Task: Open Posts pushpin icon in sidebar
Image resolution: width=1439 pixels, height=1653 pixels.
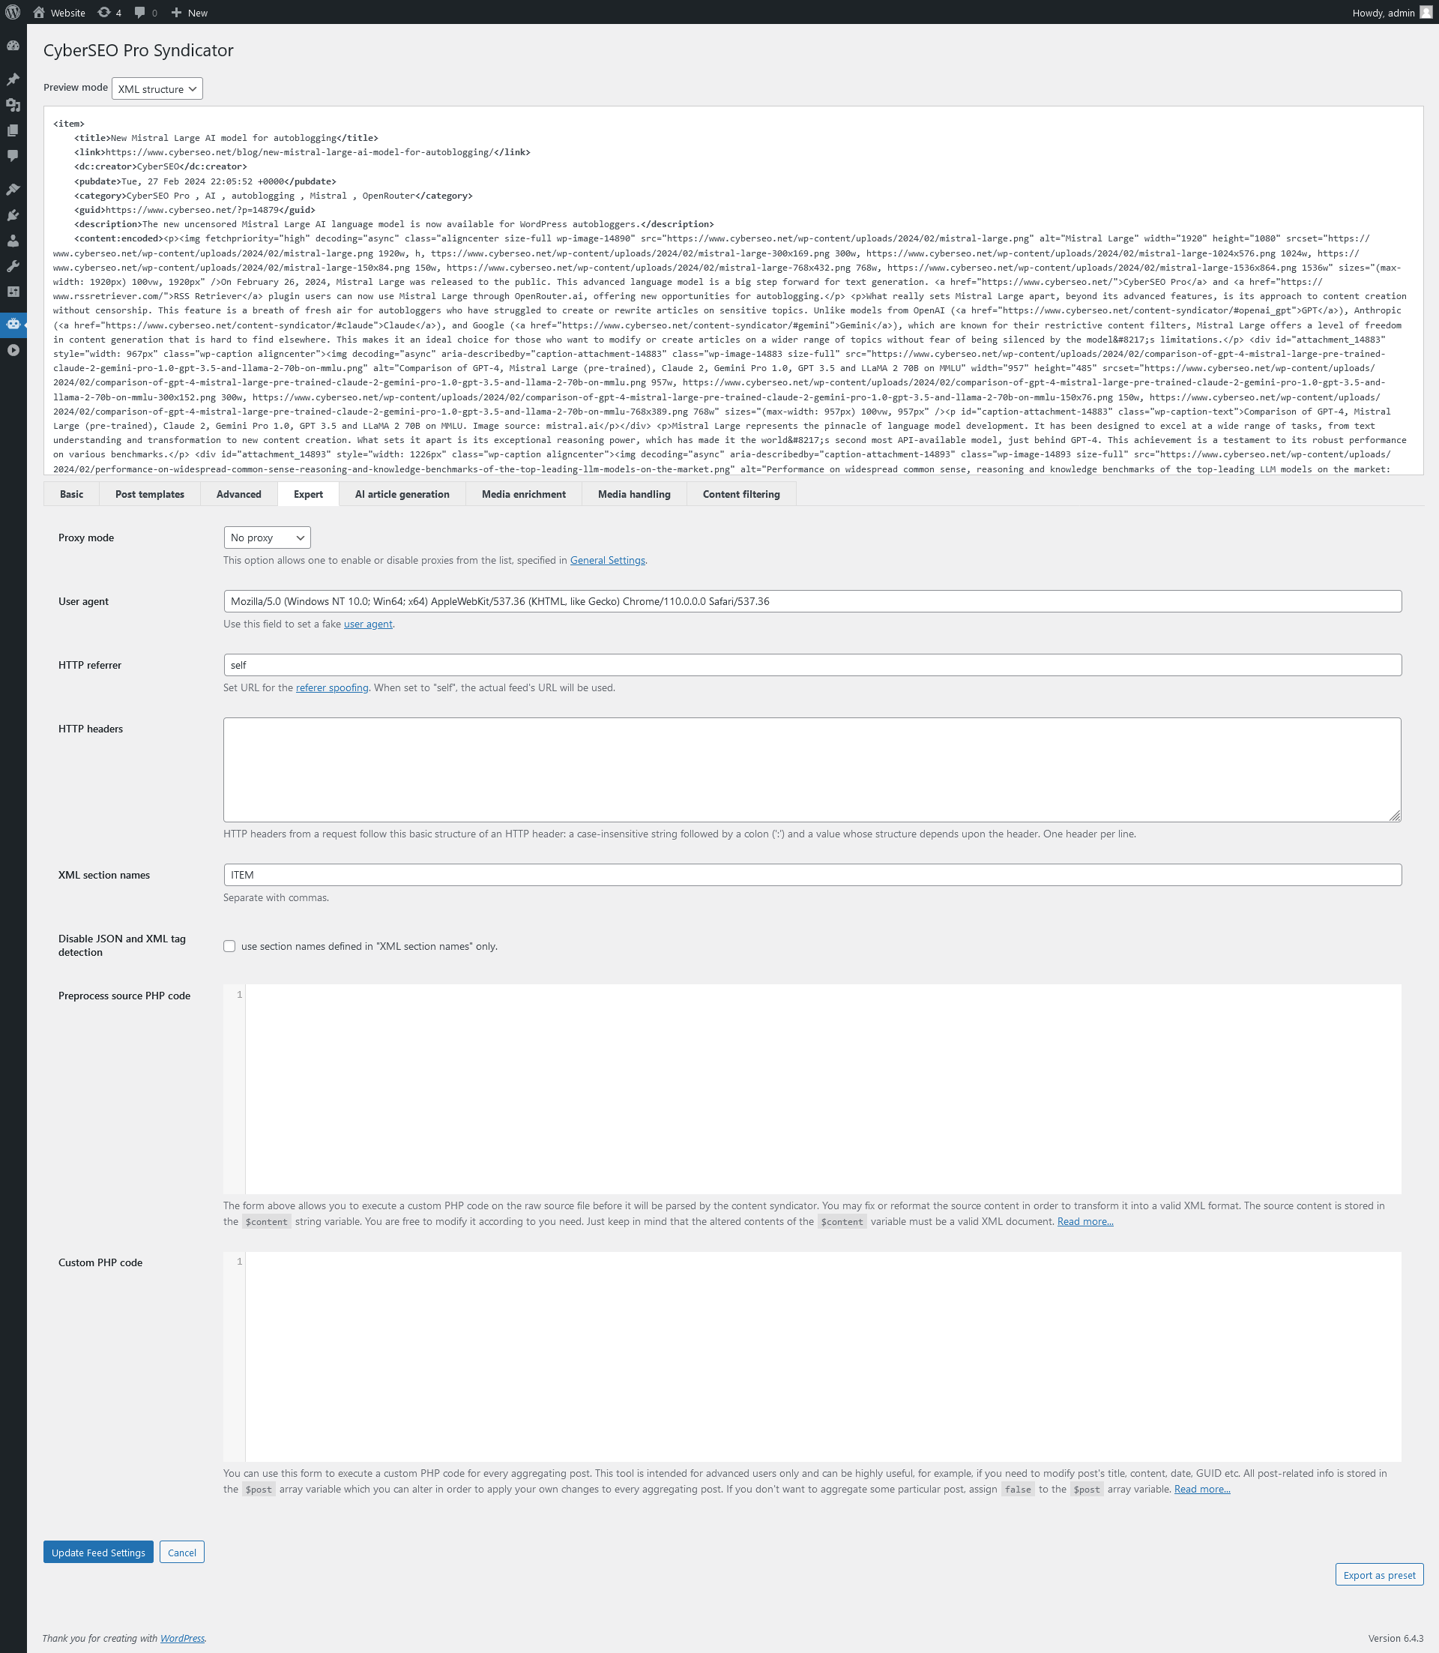Action: (x=13, y=79)
